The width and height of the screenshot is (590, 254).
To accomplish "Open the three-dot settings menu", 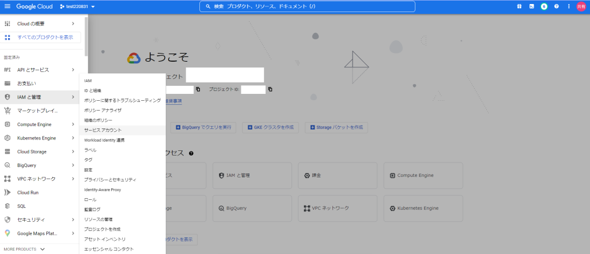I will click(x=569, y=6).
